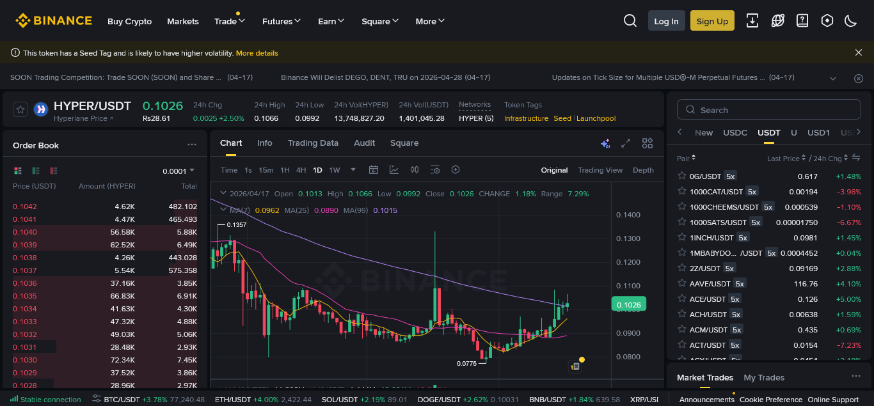Viewport: 874px width, 406px height.
Task: Expand the Futures menu
Action: [282, 21]
